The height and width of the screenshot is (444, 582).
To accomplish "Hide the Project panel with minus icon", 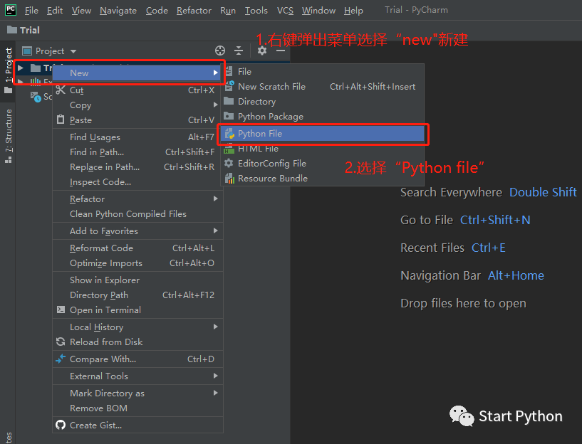I will (x=281, y=51).
